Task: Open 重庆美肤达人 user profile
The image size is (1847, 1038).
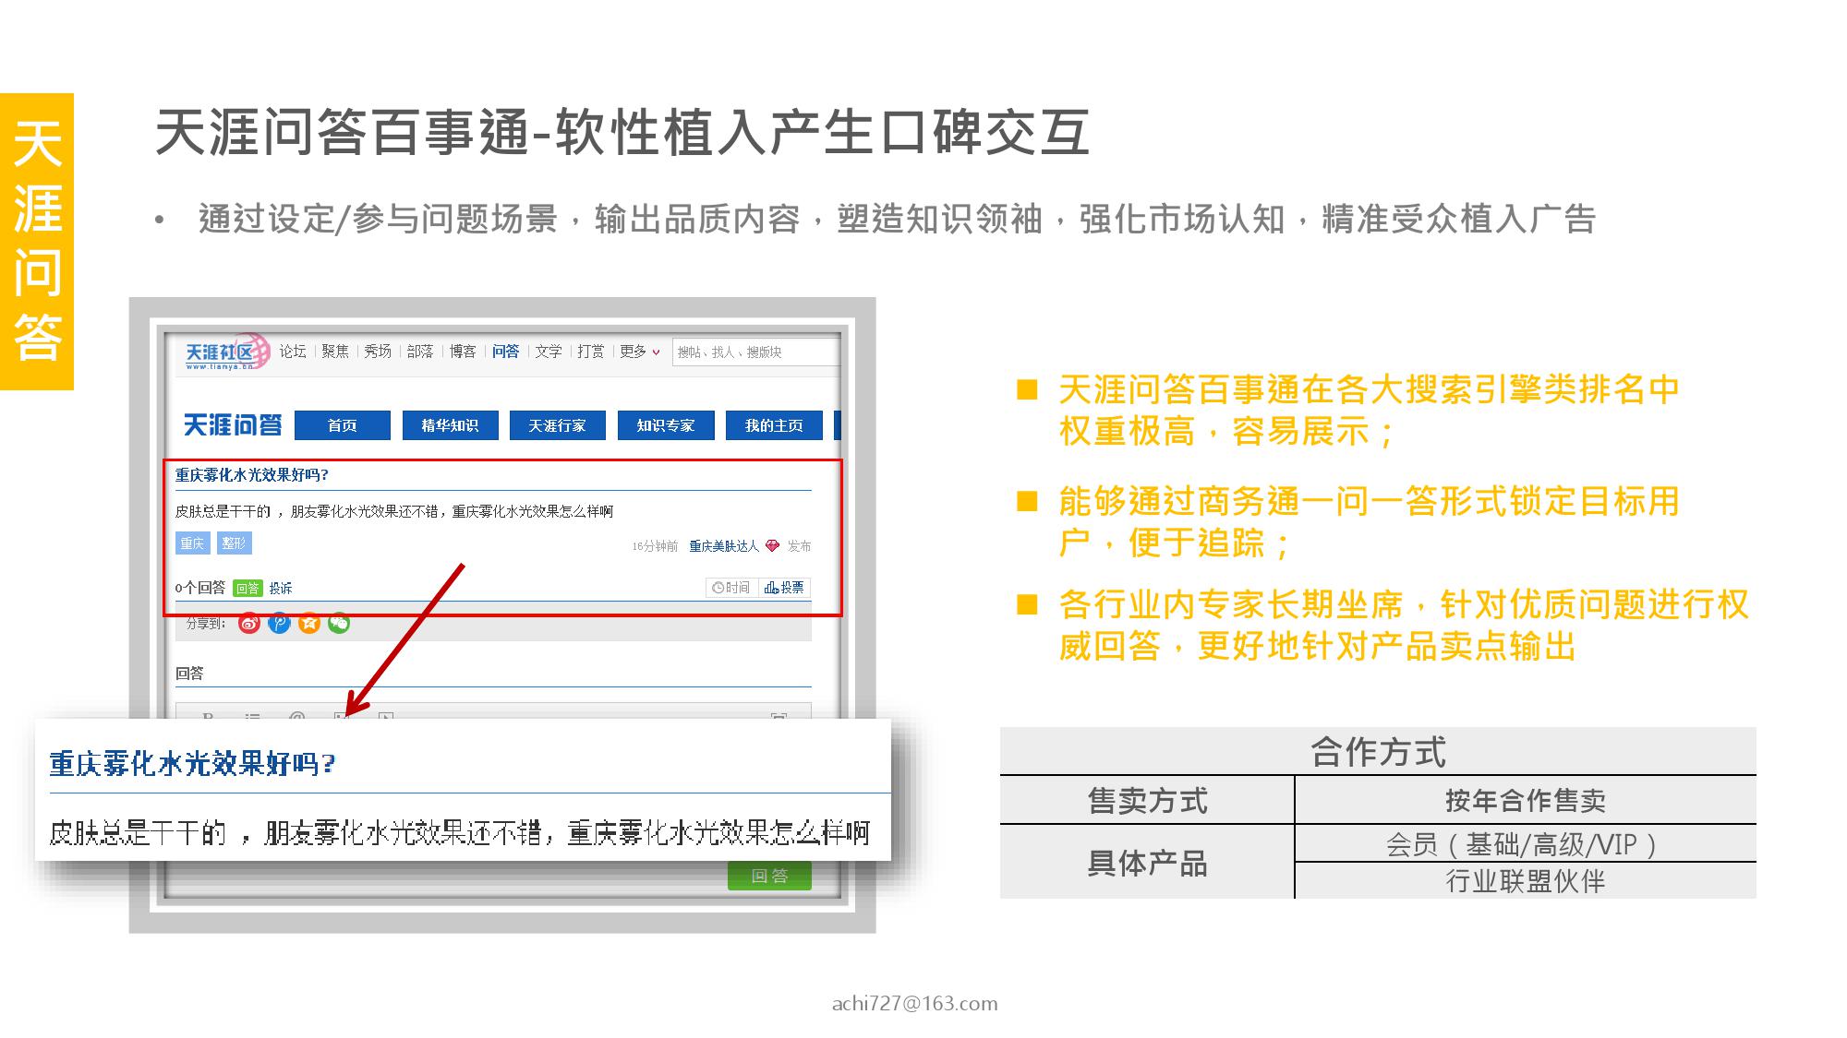Action: (x=724, y=546)
